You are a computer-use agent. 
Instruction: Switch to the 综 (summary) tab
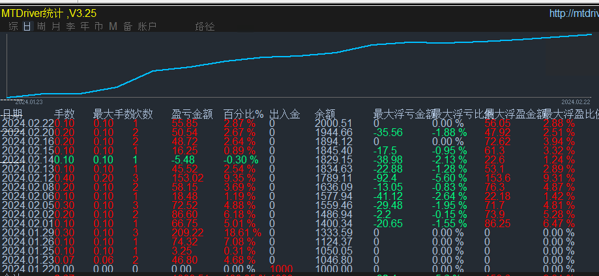(x=13, y=26)
